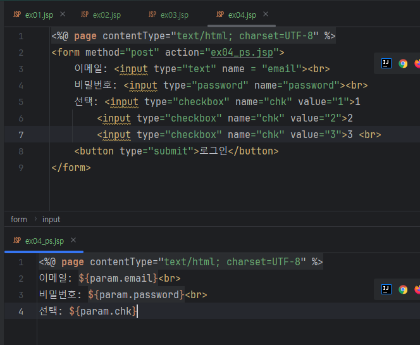This screenshot has height=345, width=420.
Task: Place cursor on ${param.chk} expression
Action: [x=103, y=311]
